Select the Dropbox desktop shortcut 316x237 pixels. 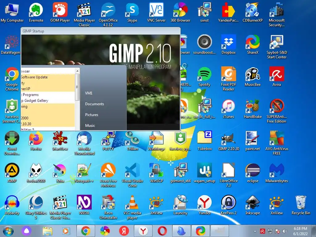coord(229,44)
